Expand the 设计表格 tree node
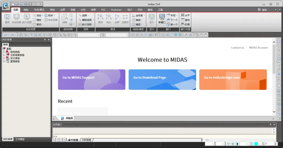This screenshot has height=148, width=283. pyautogui.click(x=4, y=58)
